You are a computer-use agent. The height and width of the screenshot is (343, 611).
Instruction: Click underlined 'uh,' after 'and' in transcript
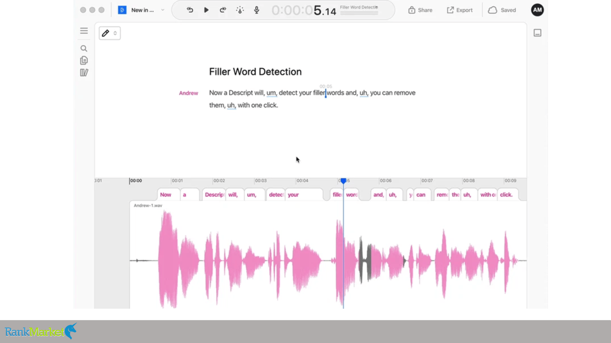[x=364, y=93]
